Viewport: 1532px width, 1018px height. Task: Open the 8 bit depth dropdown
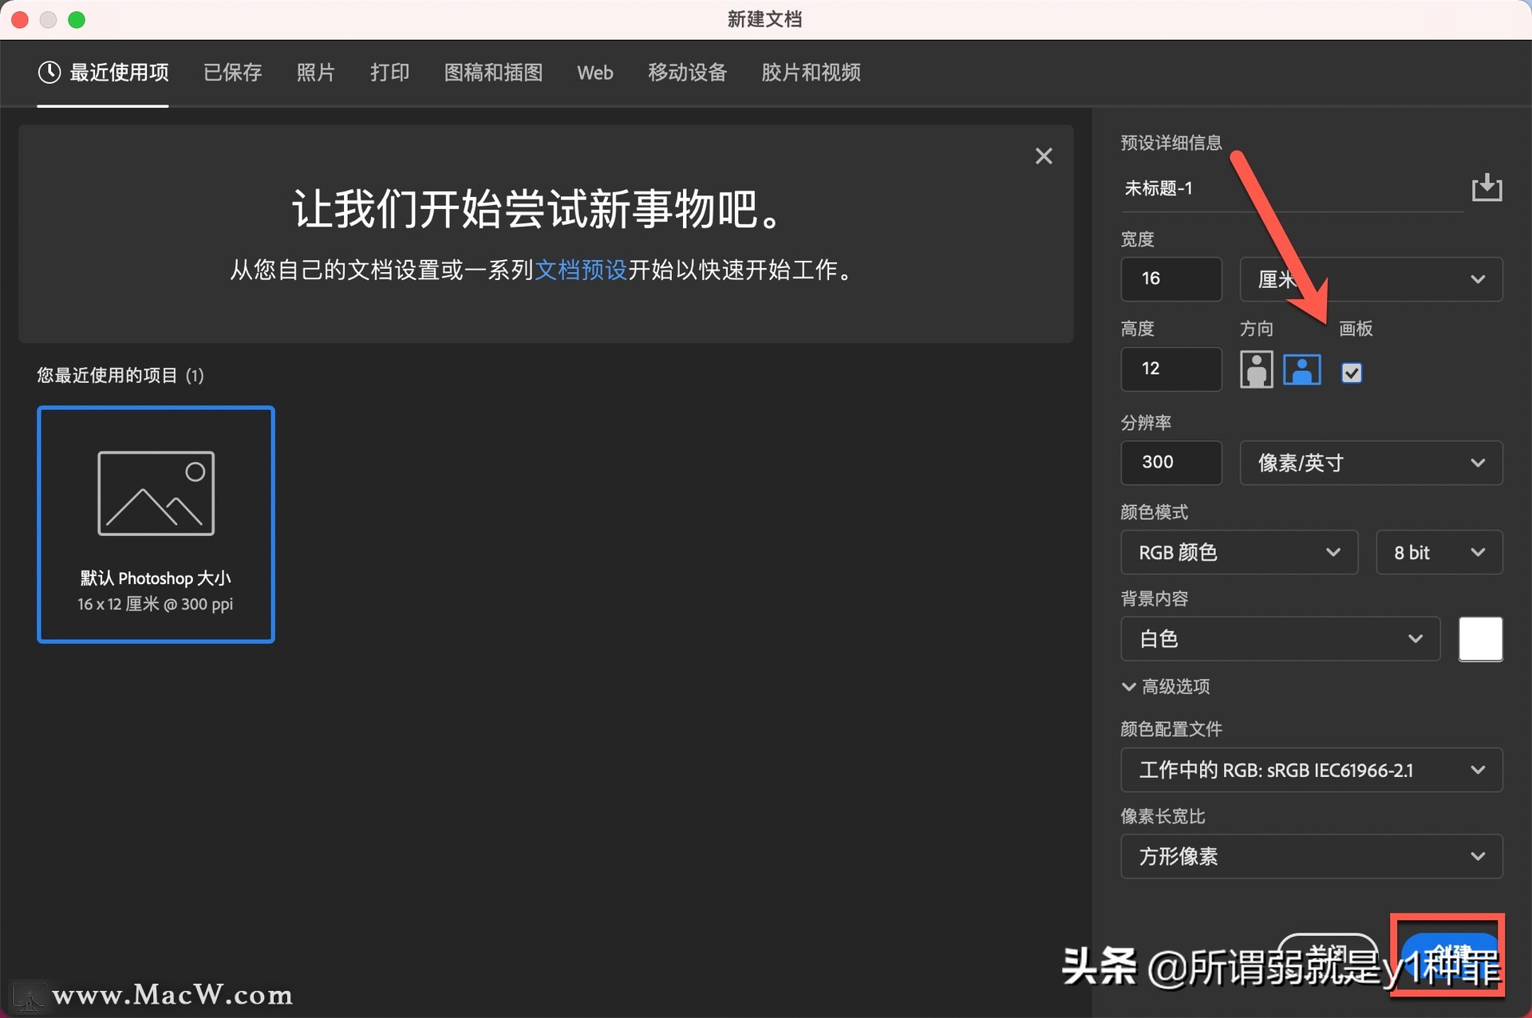[x=1439, y=552]
